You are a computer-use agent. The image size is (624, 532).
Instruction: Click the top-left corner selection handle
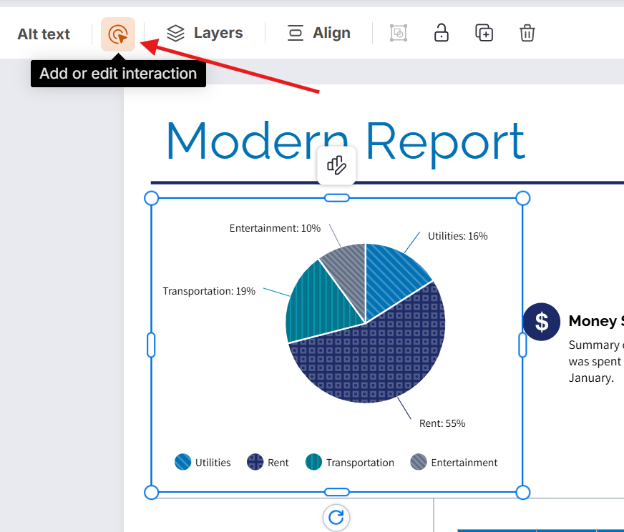click(x=151, y=198)
